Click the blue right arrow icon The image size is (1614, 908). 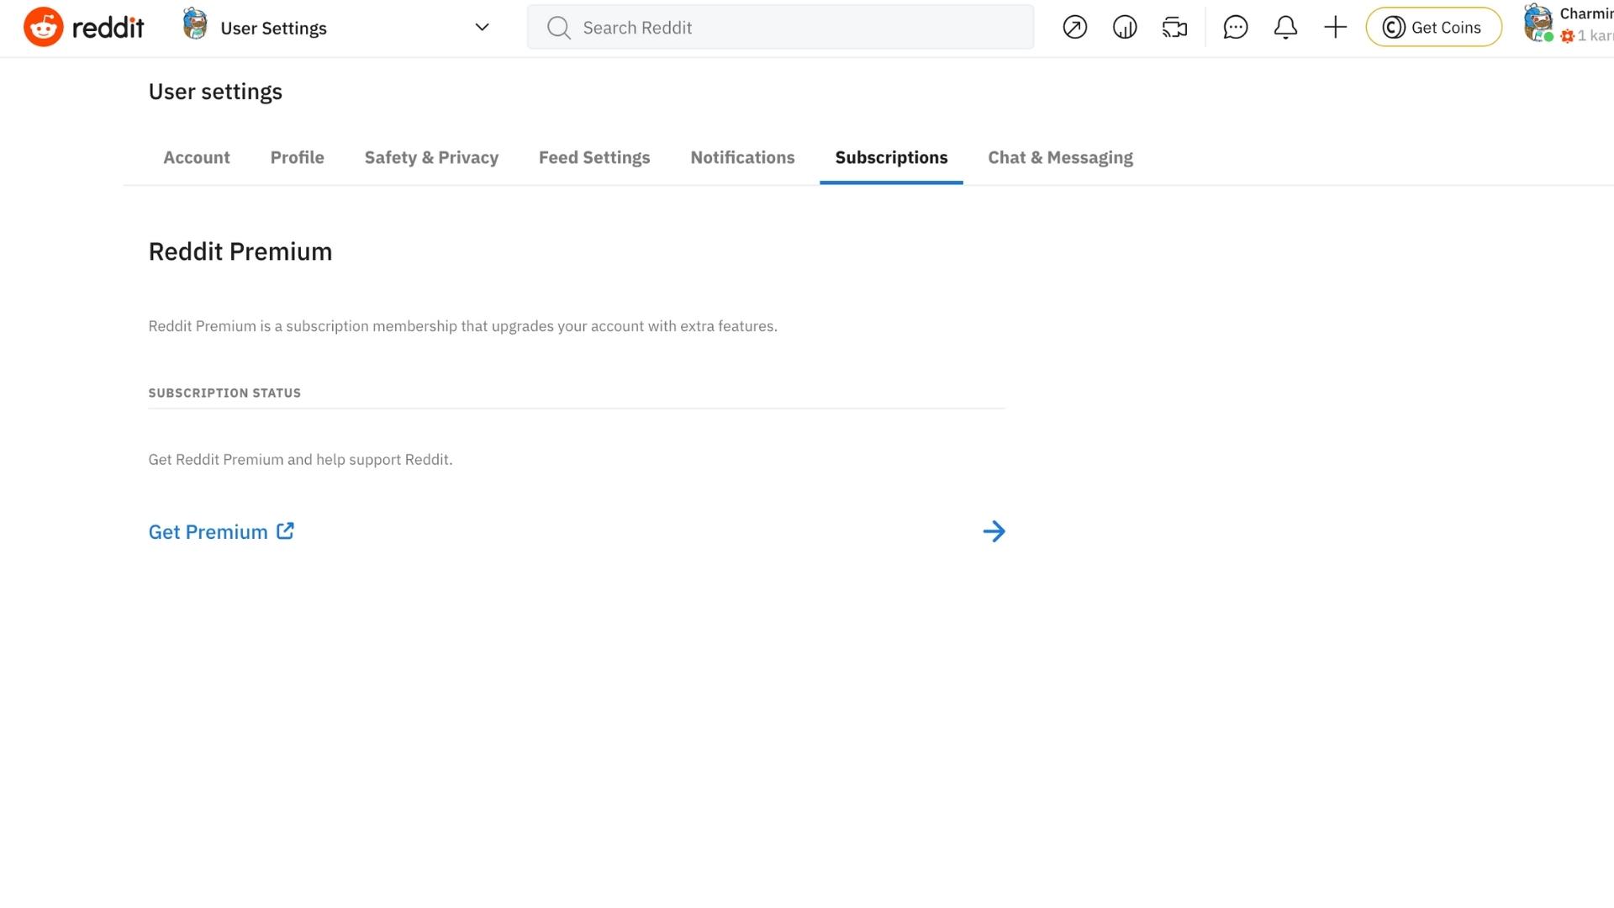point(994,531)
